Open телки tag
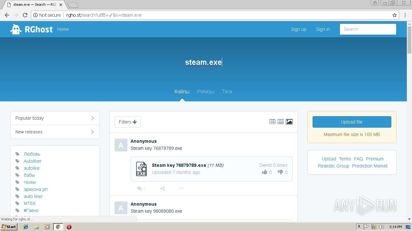412x231 pixels. coord(30,182)
